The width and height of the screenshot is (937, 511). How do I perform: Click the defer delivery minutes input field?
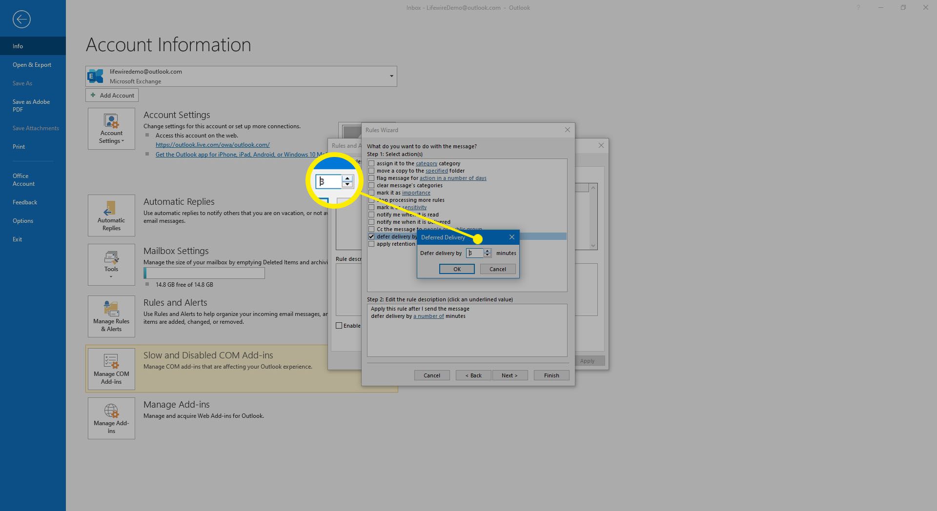point(475,253)
